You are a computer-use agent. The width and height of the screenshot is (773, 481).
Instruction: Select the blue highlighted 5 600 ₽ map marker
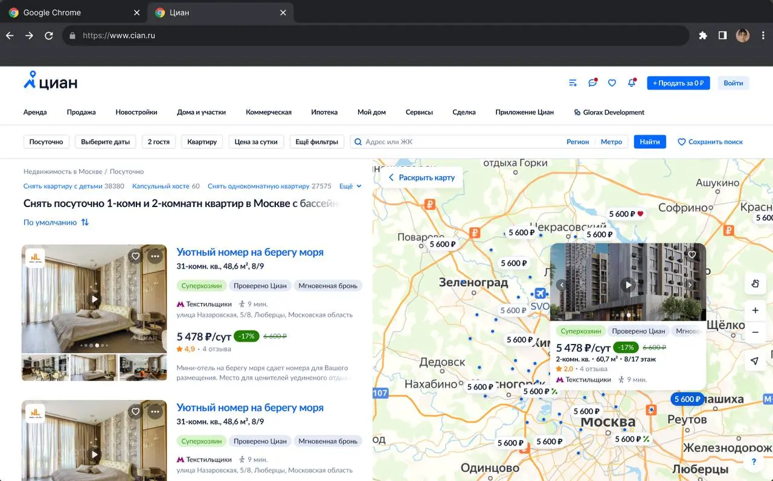[687, 399]
